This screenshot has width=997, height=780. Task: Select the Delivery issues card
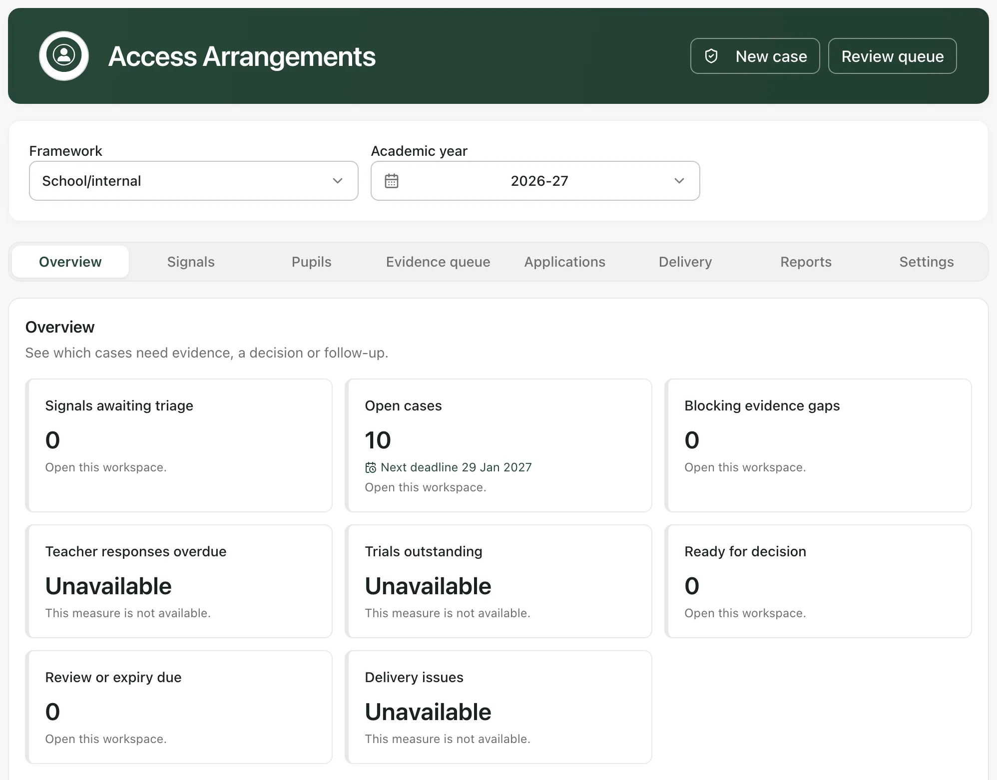498,707
